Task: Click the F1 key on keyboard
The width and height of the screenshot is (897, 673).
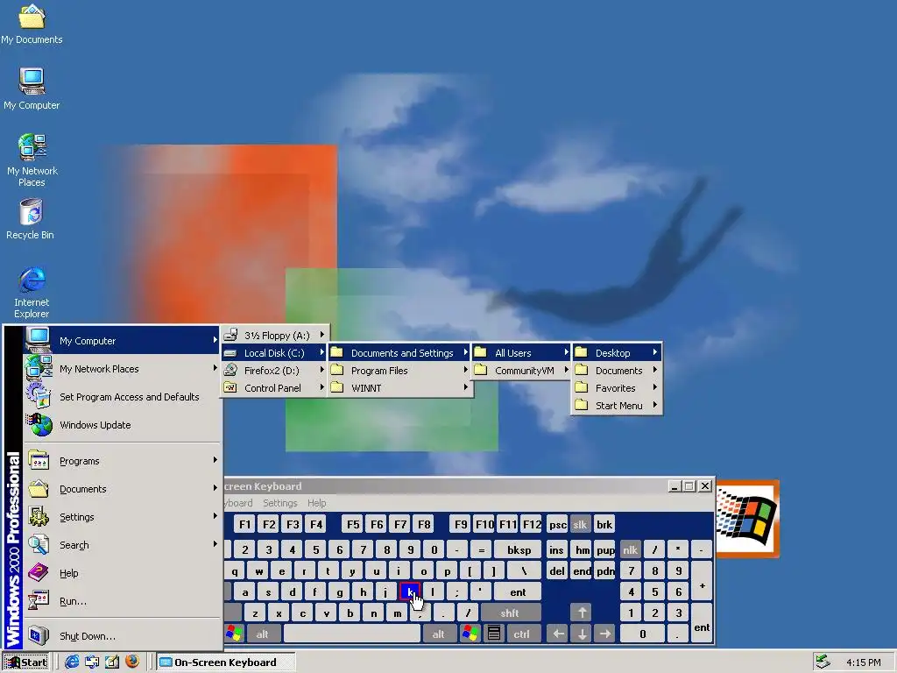Action: (244, 524)
